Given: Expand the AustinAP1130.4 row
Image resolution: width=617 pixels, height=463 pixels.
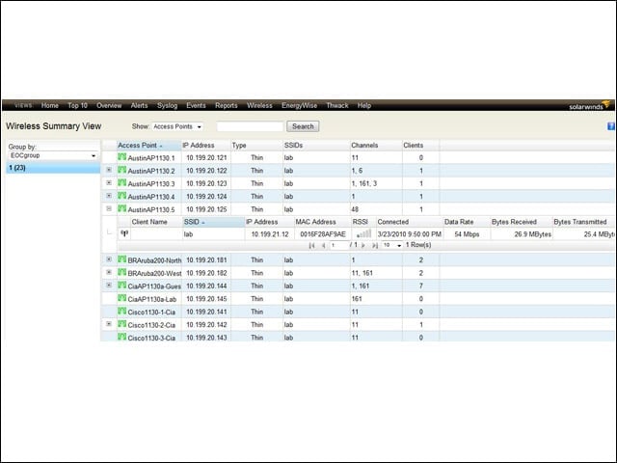Looking at the screenshot, I should pos(109,196).
